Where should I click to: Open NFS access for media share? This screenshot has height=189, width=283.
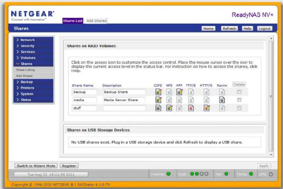(169, 100)
